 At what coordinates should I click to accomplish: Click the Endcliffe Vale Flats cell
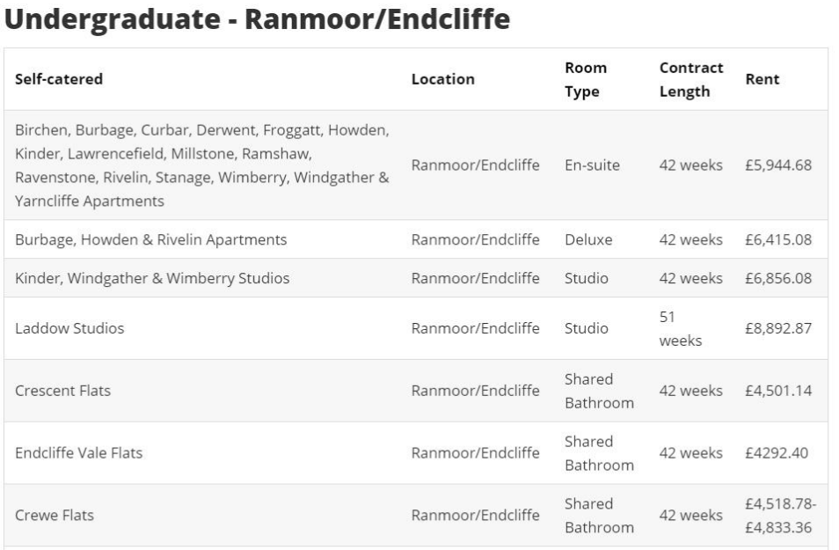[79, 453]
